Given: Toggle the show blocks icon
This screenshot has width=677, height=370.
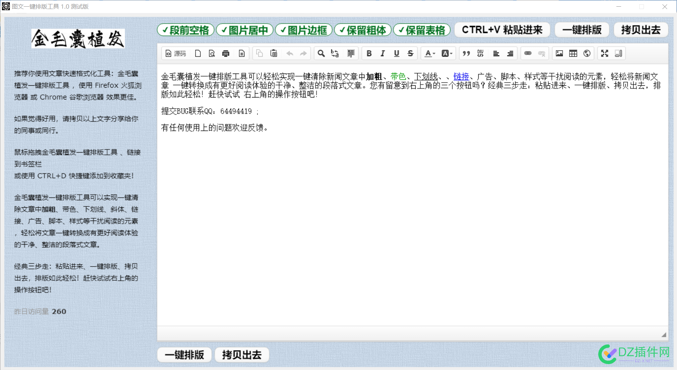Looking at the screenshot, I should (x=618, y=53).
